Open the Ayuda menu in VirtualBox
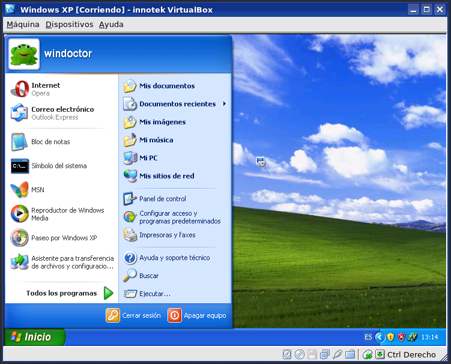 tap(111, 25)
